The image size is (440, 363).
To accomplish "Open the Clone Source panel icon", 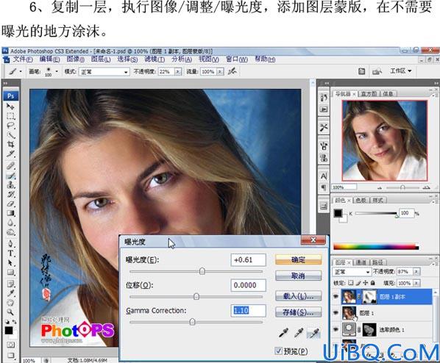I will (x=324, y=158).
